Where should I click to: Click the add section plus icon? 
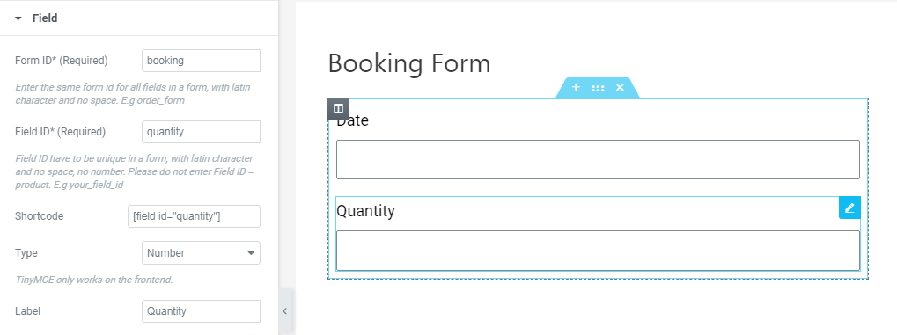(576, 87)
